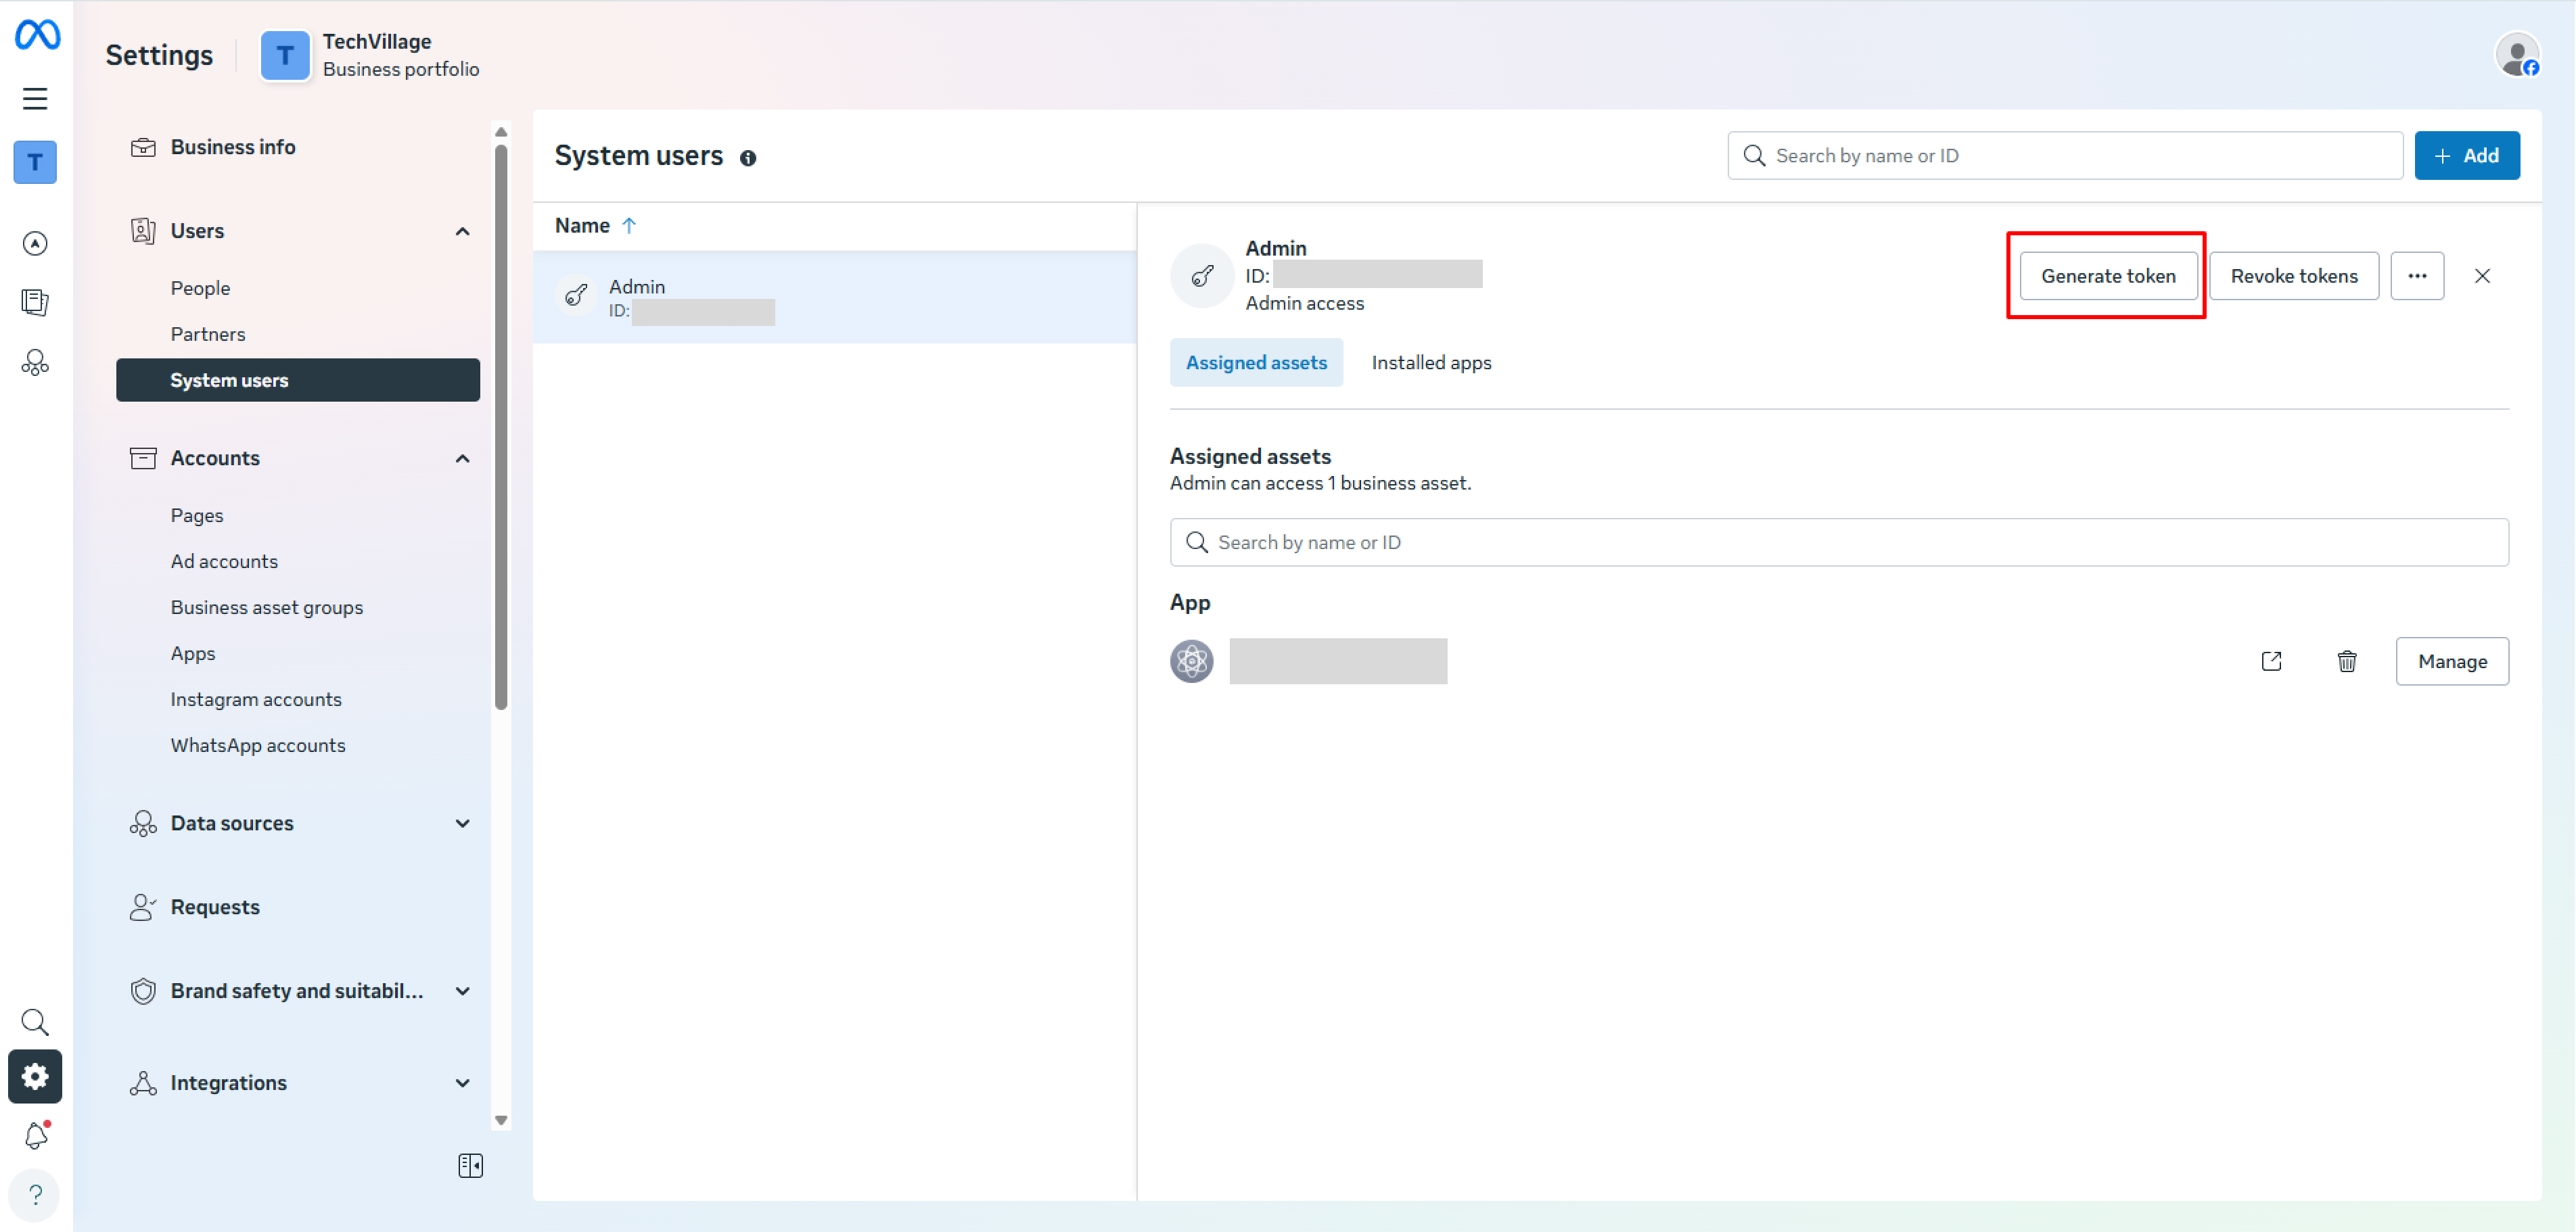Open the app in a new tab
The width and height of the screenshot is (2576, 1232).
coord(2272,661)
